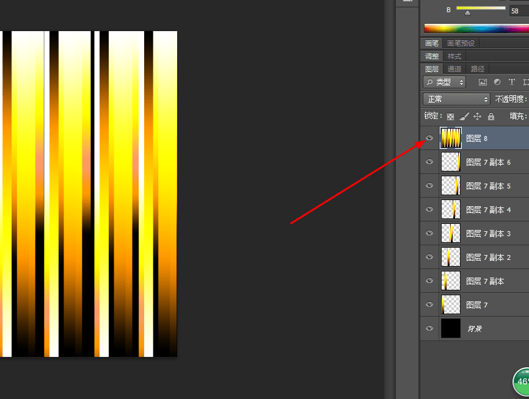Click the B color slider track

pyautogui.click(x=481, y=8)
